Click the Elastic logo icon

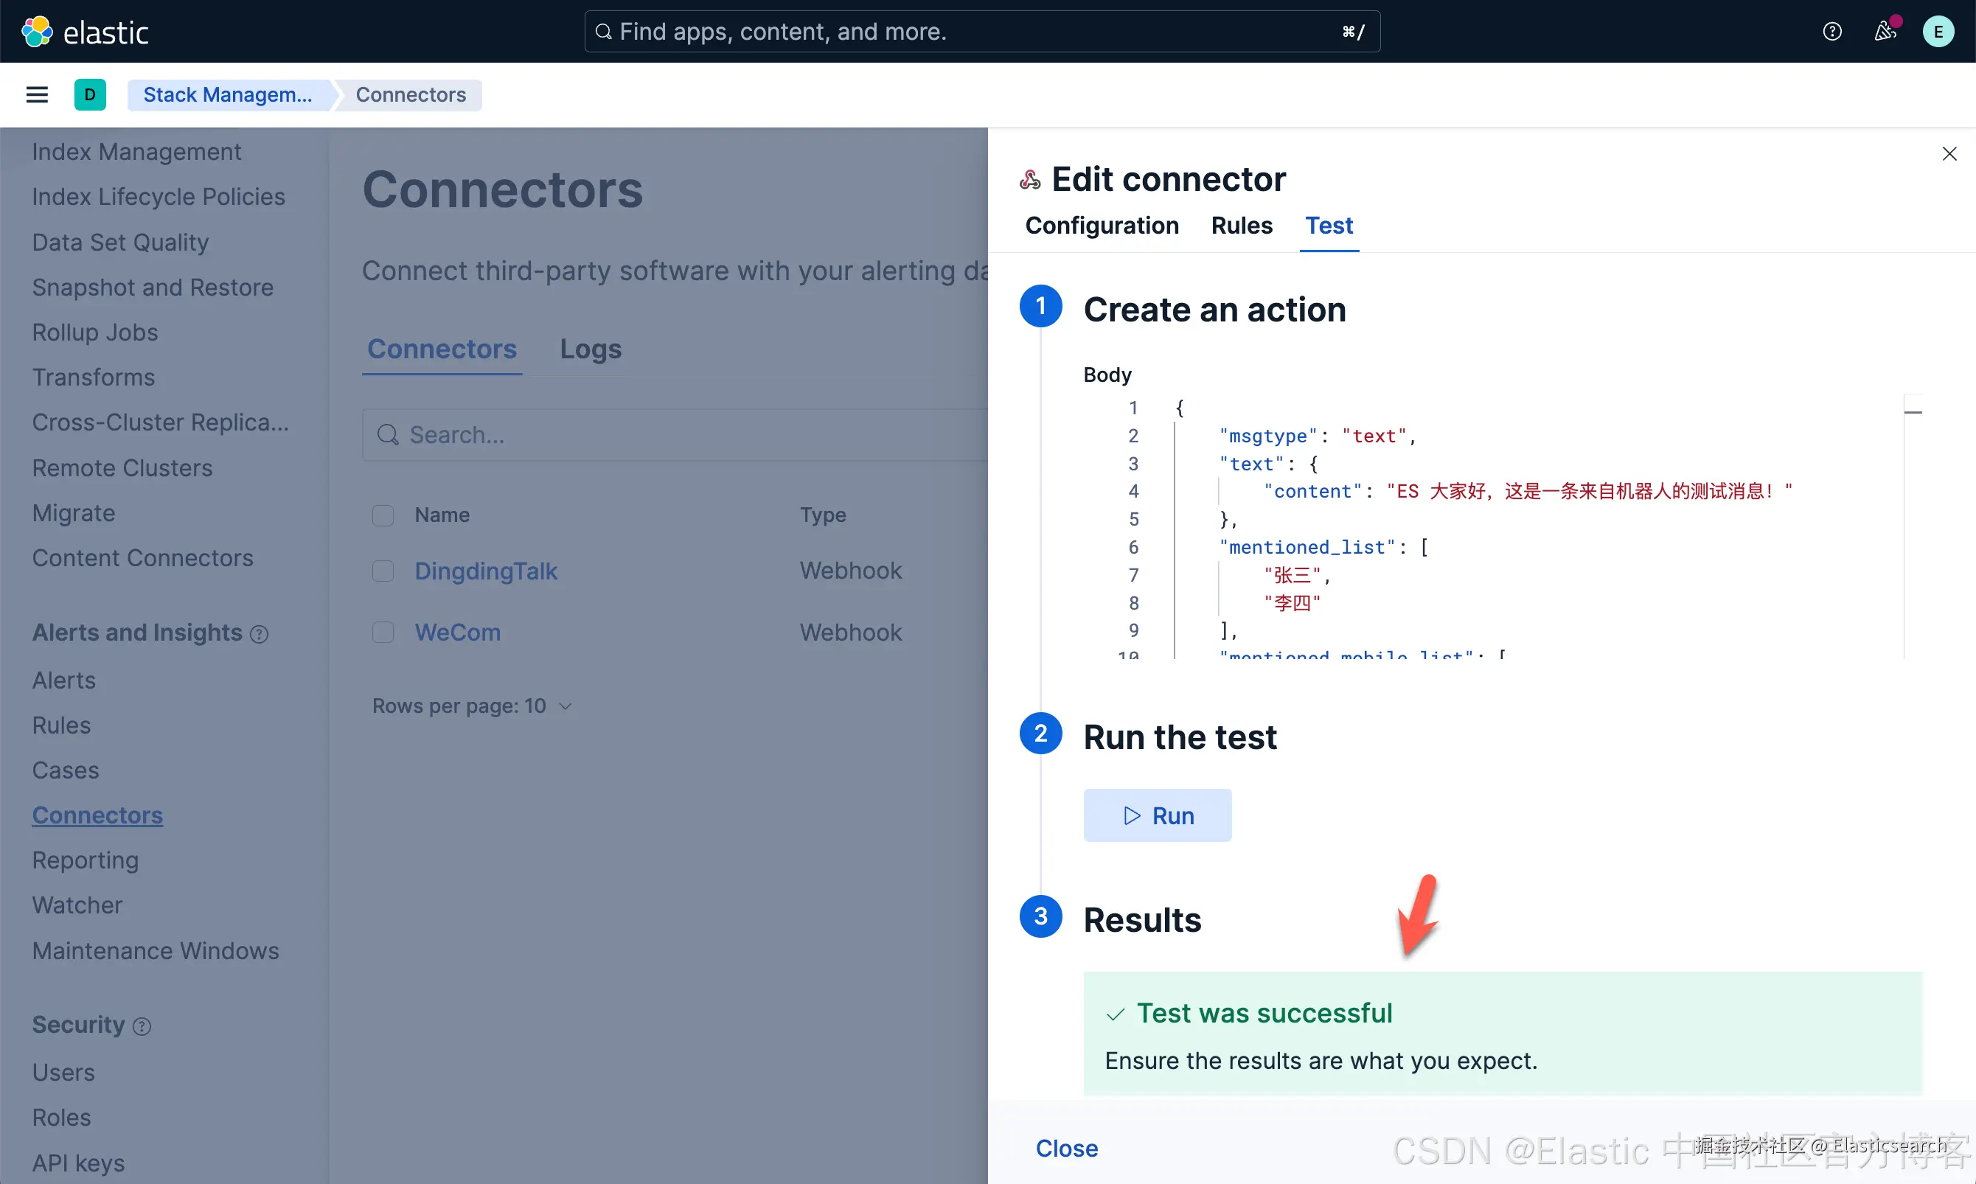click(x=37, y=32)
